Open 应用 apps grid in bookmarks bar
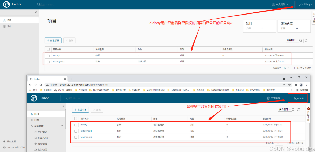This screenshot has width=316, height=154. point(33,90)
